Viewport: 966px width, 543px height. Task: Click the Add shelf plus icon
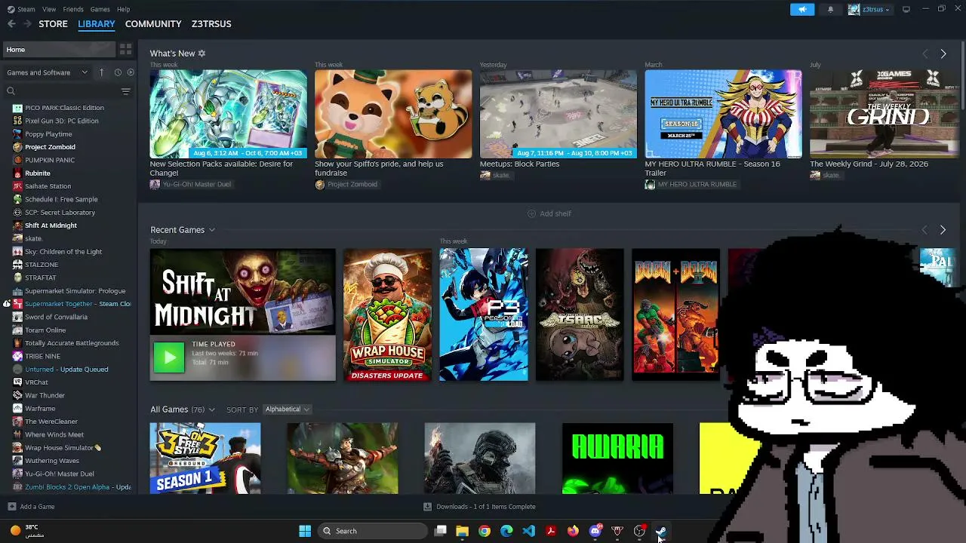(x=531, y=213)
